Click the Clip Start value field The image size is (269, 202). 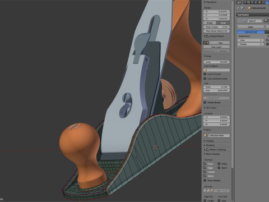[217, 87]
